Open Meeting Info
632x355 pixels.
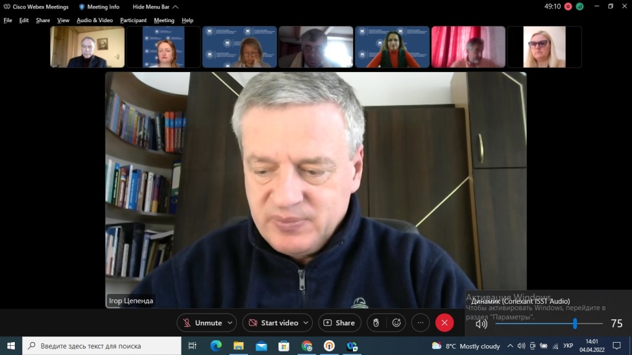point(99,7)
